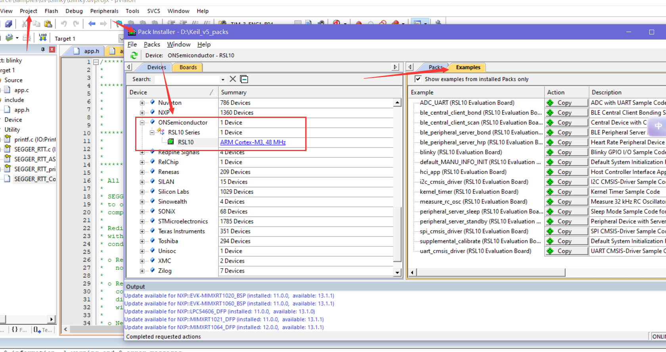Open the ARM Cortex-M3, 48 MHz link
The image size is (666, 352).
253,142
